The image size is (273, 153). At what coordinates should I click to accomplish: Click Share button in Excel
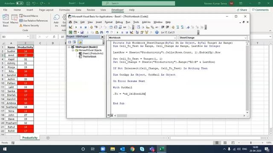[x=242, y=10]
